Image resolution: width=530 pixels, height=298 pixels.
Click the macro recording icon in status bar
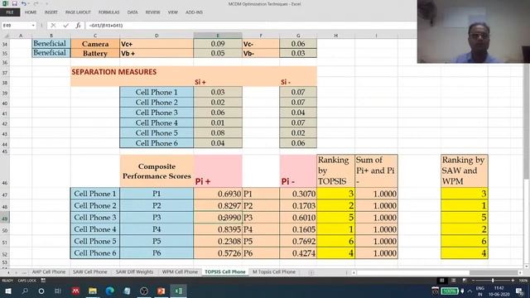pos(43,281)
